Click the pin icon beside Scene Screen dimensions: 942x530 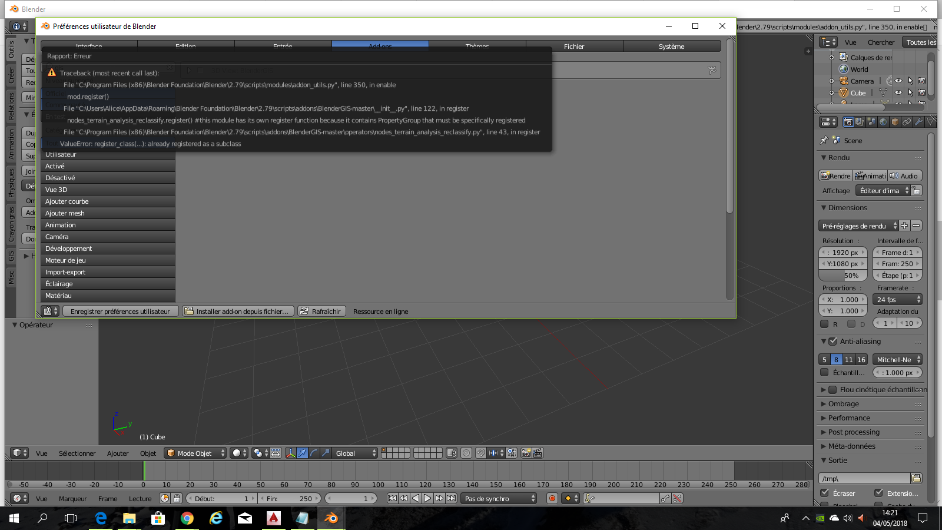pyautogui.click(x=824, y=140)
